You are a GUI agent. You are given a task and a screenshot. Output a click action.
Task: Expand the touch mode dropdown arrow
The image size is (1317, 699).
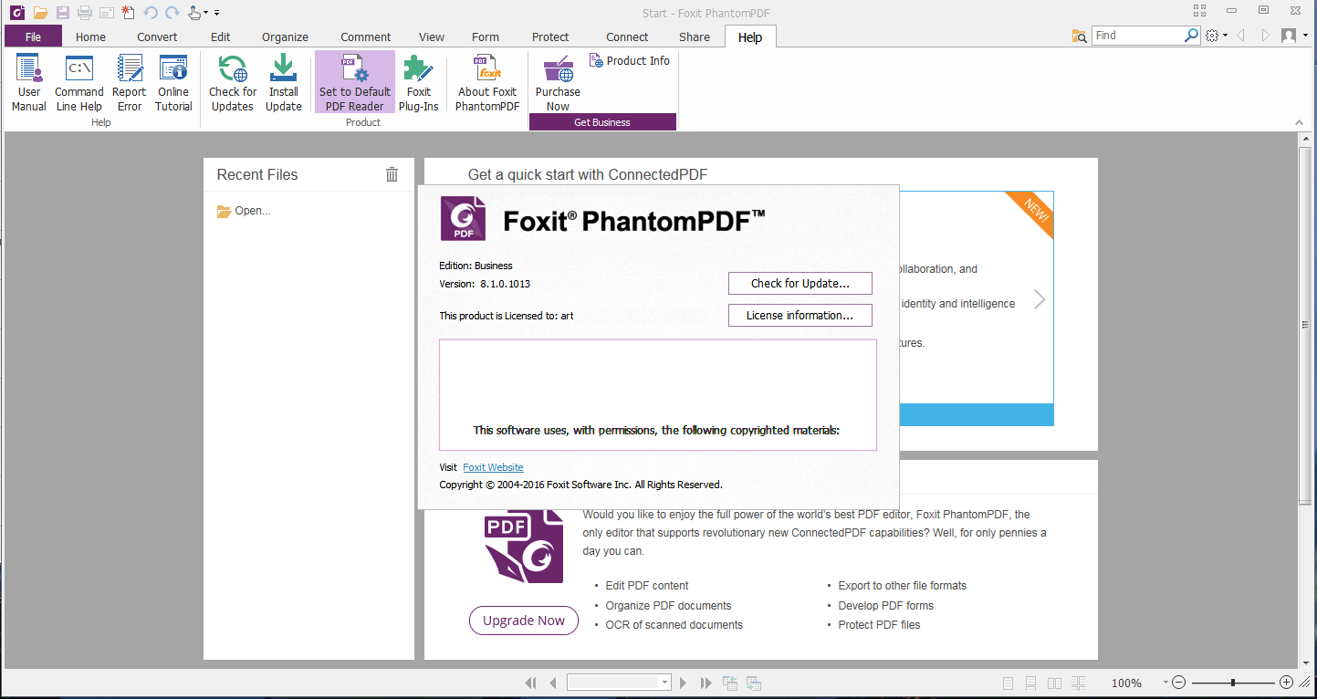click(x=206, y=13)
